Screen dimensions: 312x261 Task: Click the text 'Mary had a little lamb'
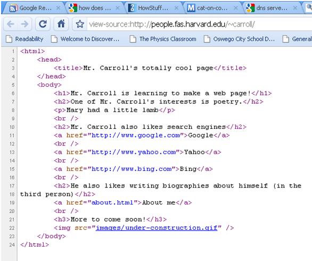[x=112, y=110]
